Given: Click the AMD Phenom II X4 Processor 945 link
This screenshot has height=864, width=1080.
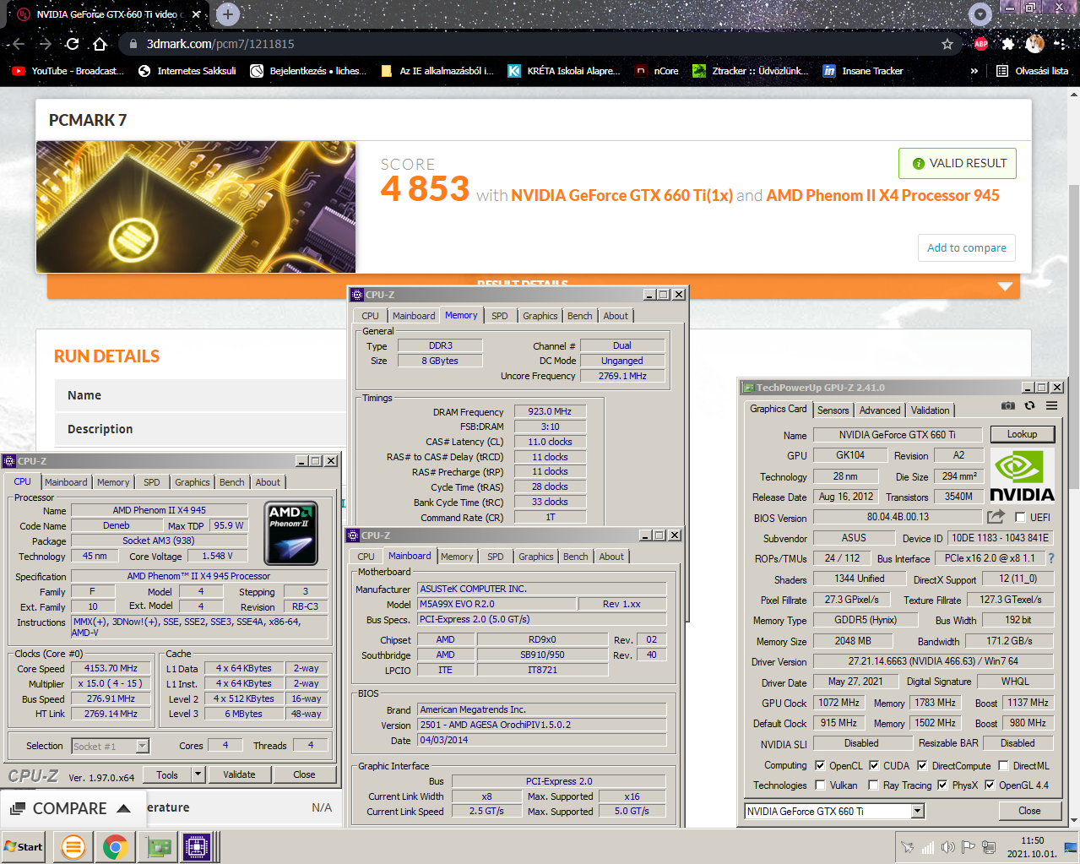Looking at the screenshot, I should tap(882, 195).
